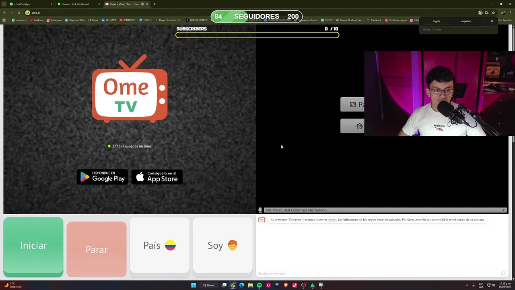The height and width of the screenshot is (290, 515).
Task: Show hidden system tray icons
Action: click(467, 285)
